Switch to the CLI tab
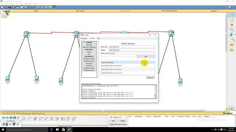Screen dimensions: 236x132 98,38
